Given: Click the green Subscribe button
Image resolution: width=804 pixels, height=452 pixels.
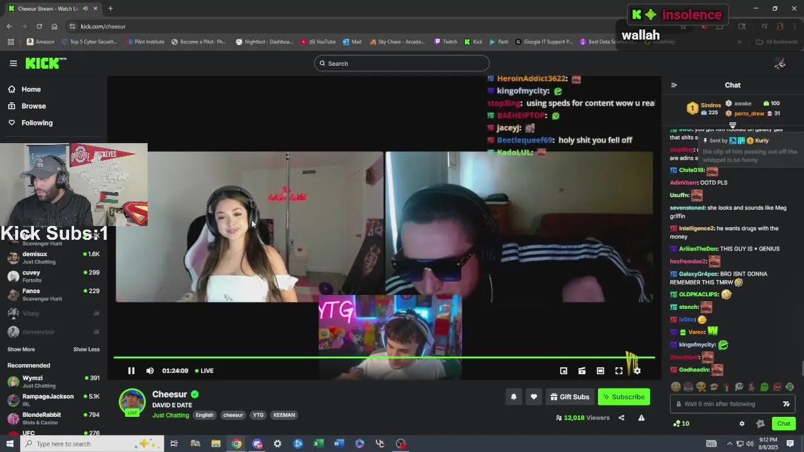Looking at the screenshot, I should (x=624, y=397).
